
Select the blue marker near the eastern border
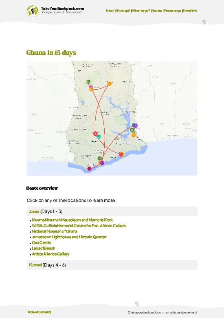pos(133,125)
